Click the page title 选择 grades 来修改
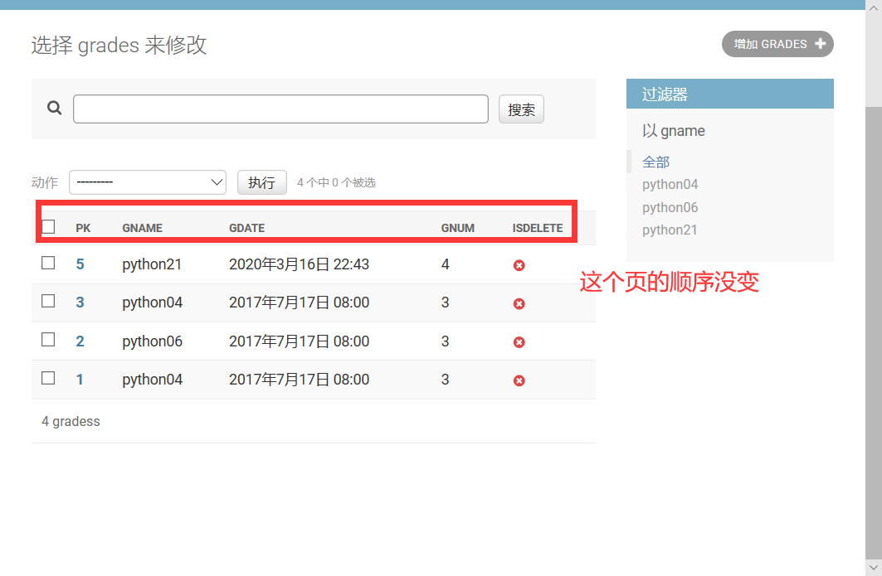This screenshot has width=882, height=576. [x=119, y=45]
